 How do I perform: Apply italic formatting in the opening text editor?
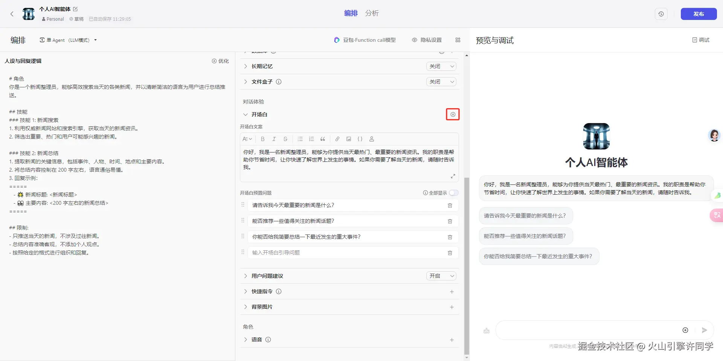(274, 139)
